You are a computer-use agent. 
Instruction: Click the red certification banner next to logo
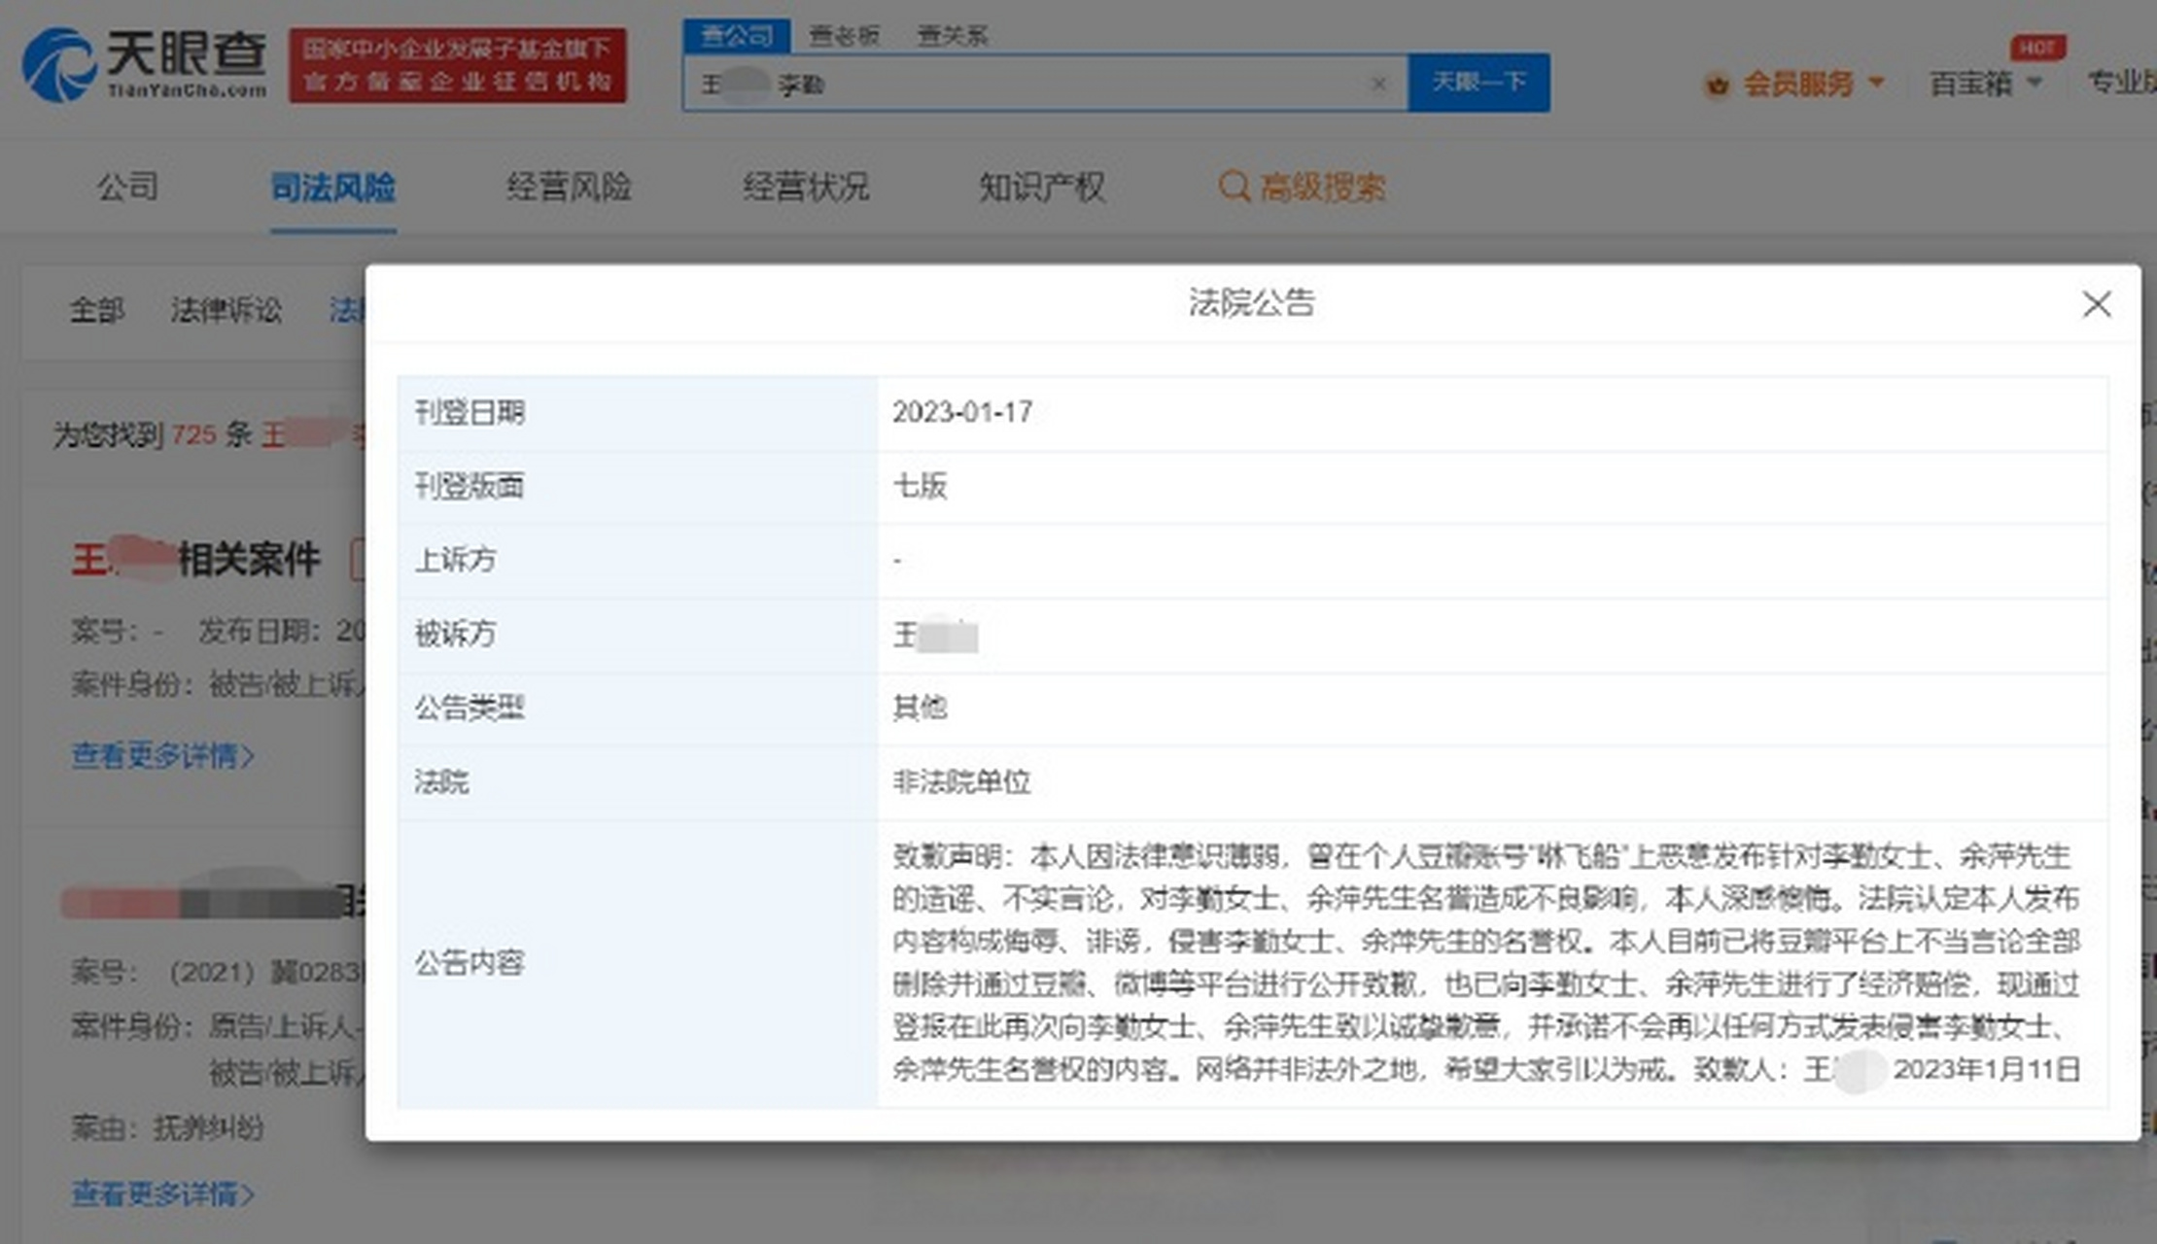[x=460, y=66]
